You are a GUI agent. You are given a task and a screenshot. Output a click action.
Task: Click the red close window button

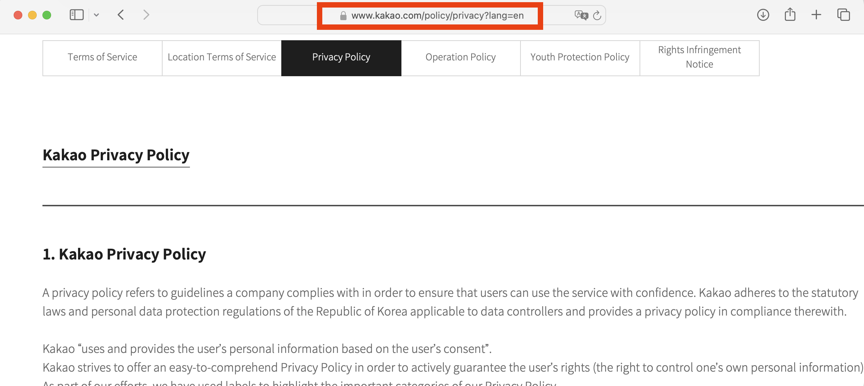pos(18,15)
